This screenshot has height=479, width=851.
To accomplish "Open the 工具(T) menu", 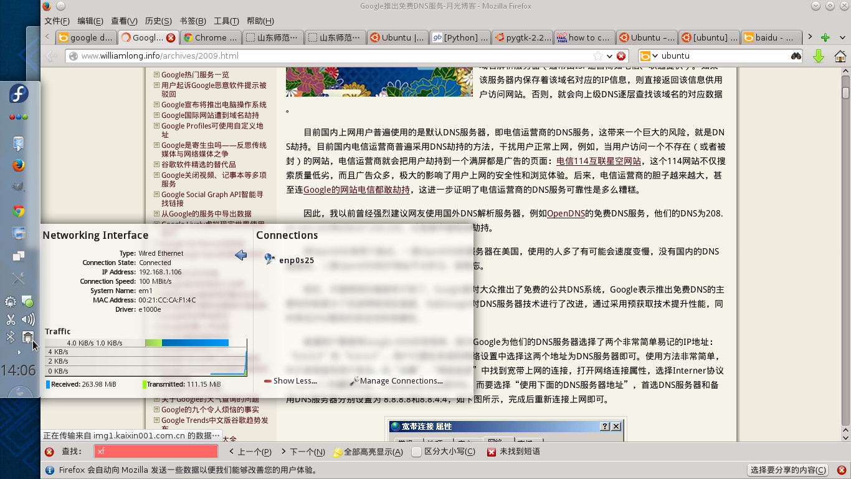I will tap(227, 21).
